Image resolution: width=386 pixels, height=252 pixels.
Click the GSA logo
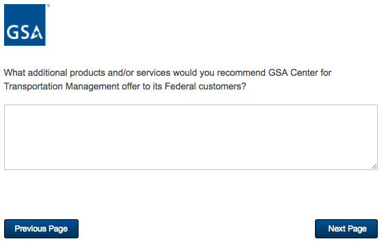[25, 25]
